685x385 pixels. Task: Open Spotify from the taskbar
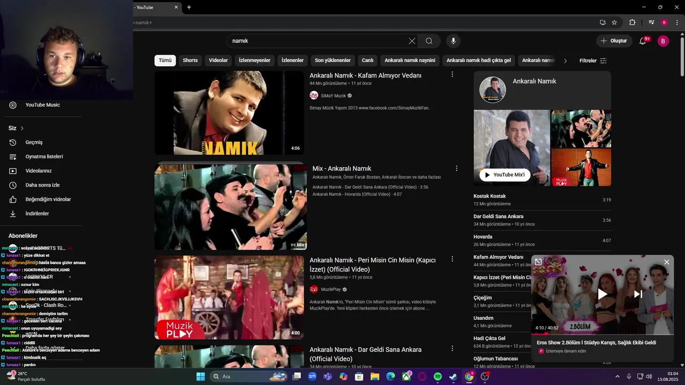click(438, 376)
